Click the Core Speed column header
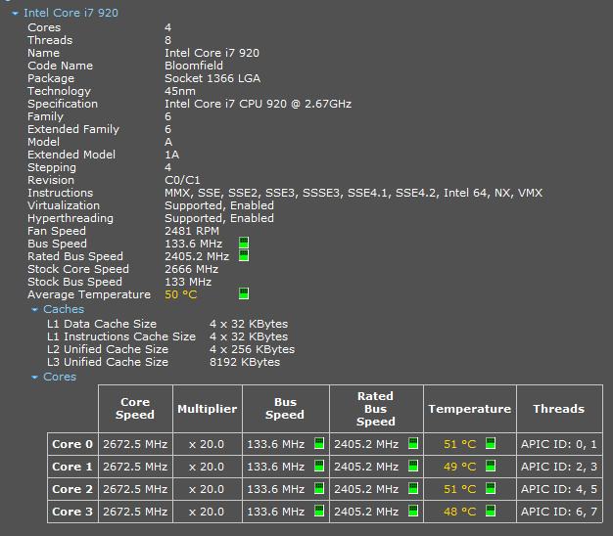Screen dimensions: 613x536 point(135,409)
